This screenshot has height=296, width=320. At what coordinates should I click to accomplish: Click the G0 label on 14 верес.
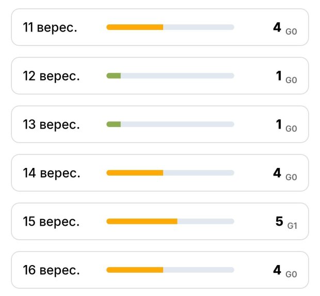(x=291, y=177)
